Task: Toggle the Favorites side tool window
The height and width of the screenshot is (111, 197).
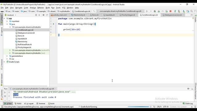Action: point(2,95)
